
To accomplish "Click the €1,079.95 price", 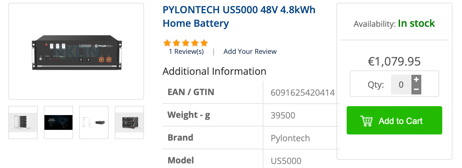I will pyautogui.click(x=394, y=62).
